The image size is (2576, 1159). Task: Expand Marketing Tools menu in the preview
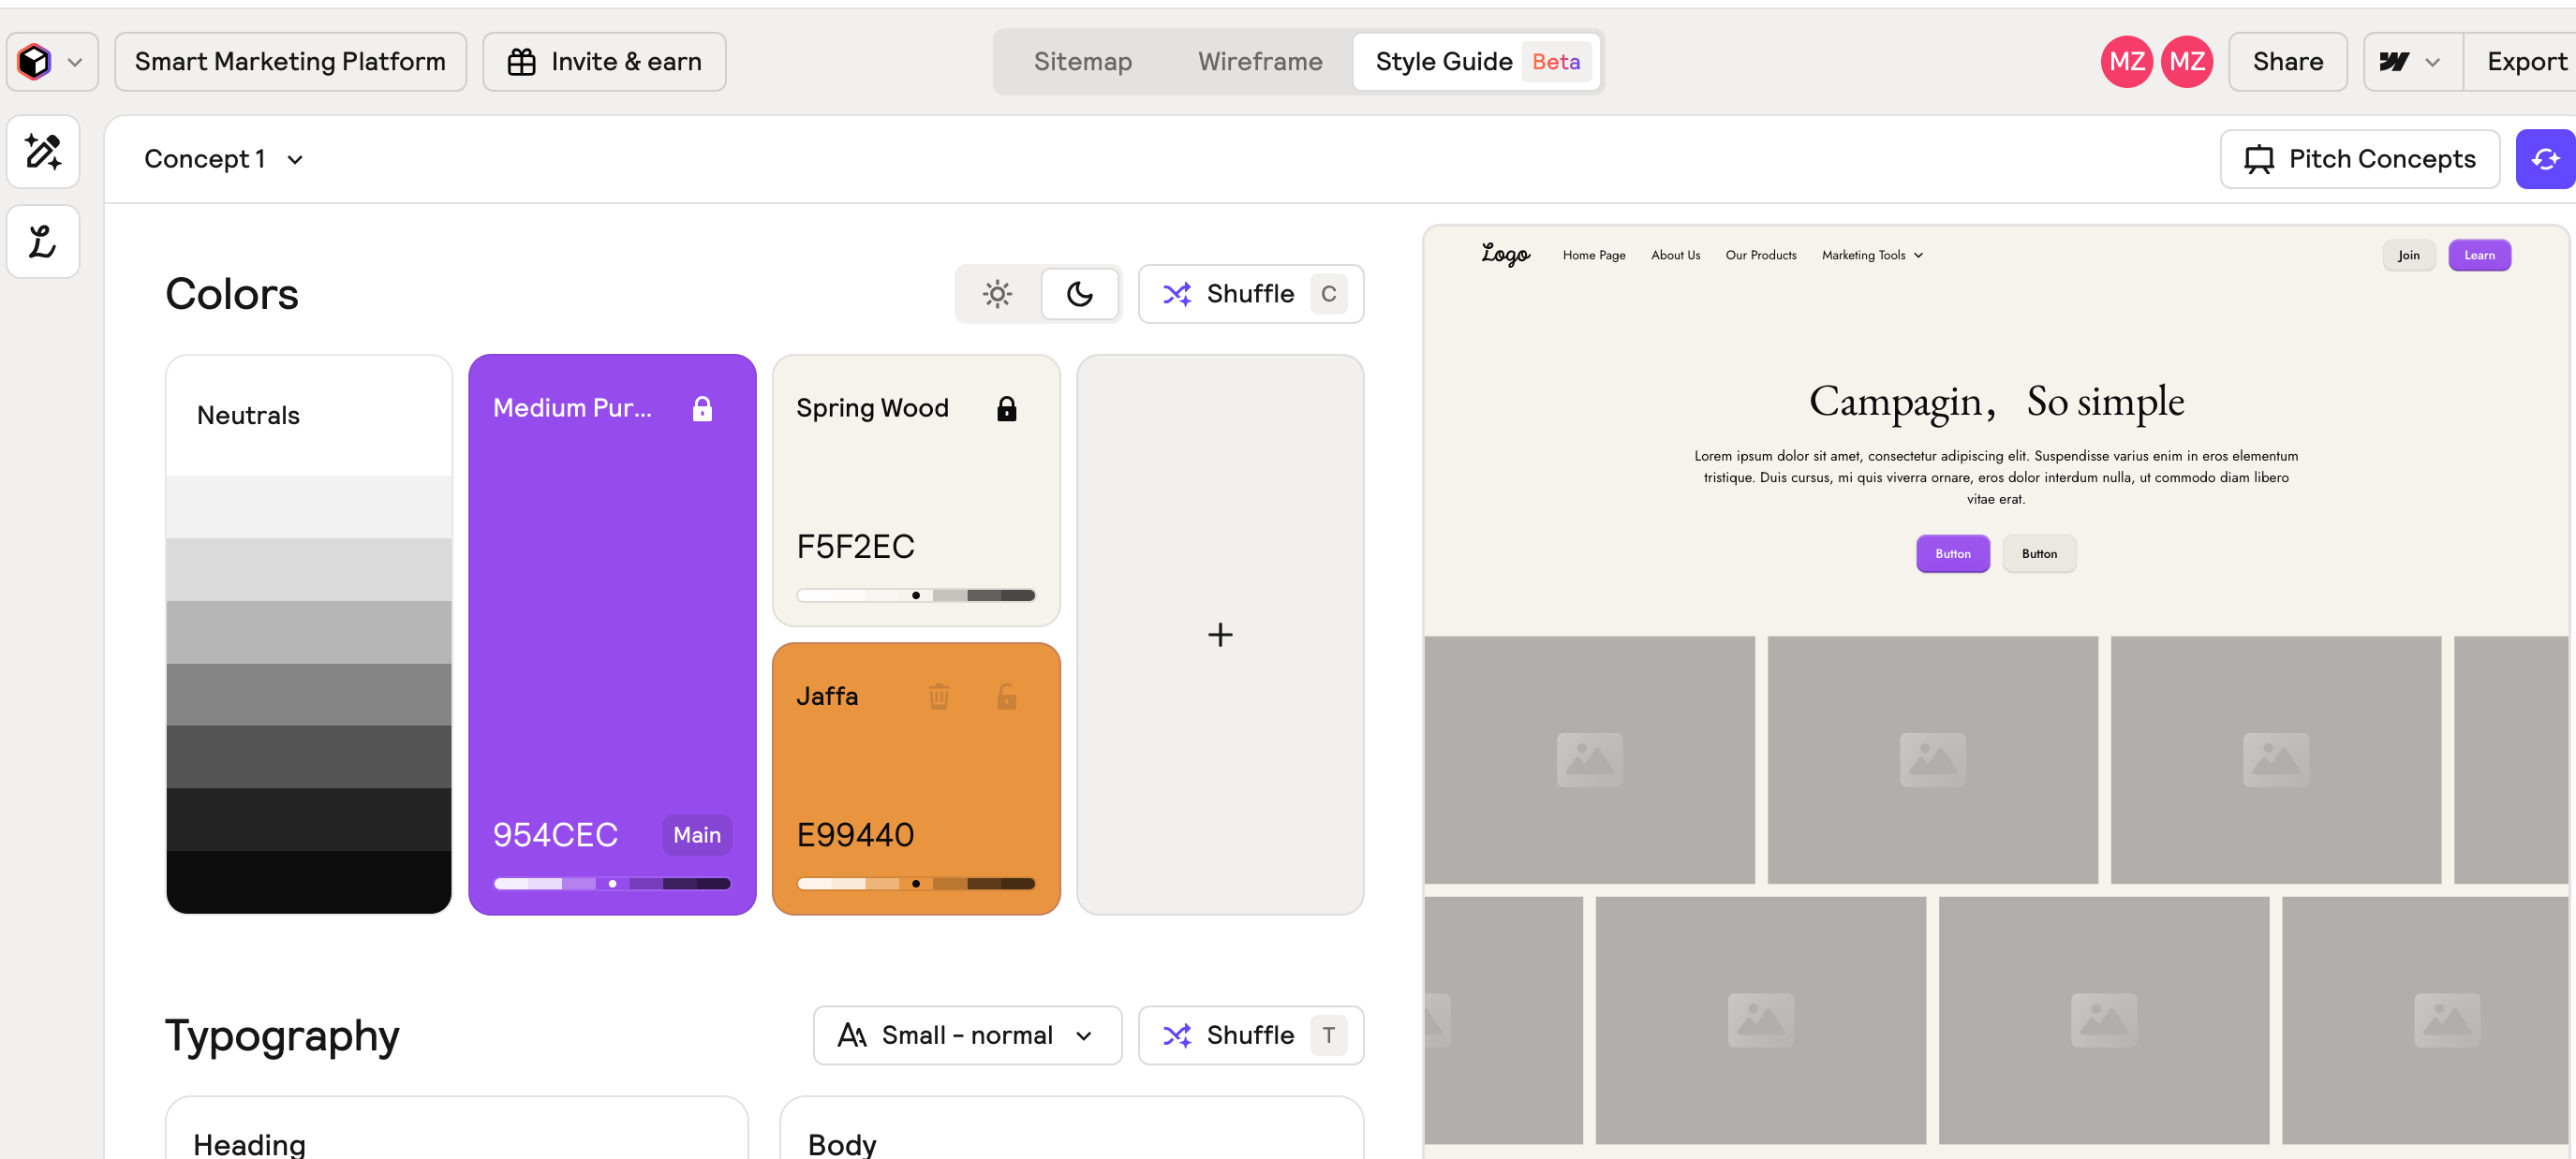pyautogui.click(x=1872, y=255)
